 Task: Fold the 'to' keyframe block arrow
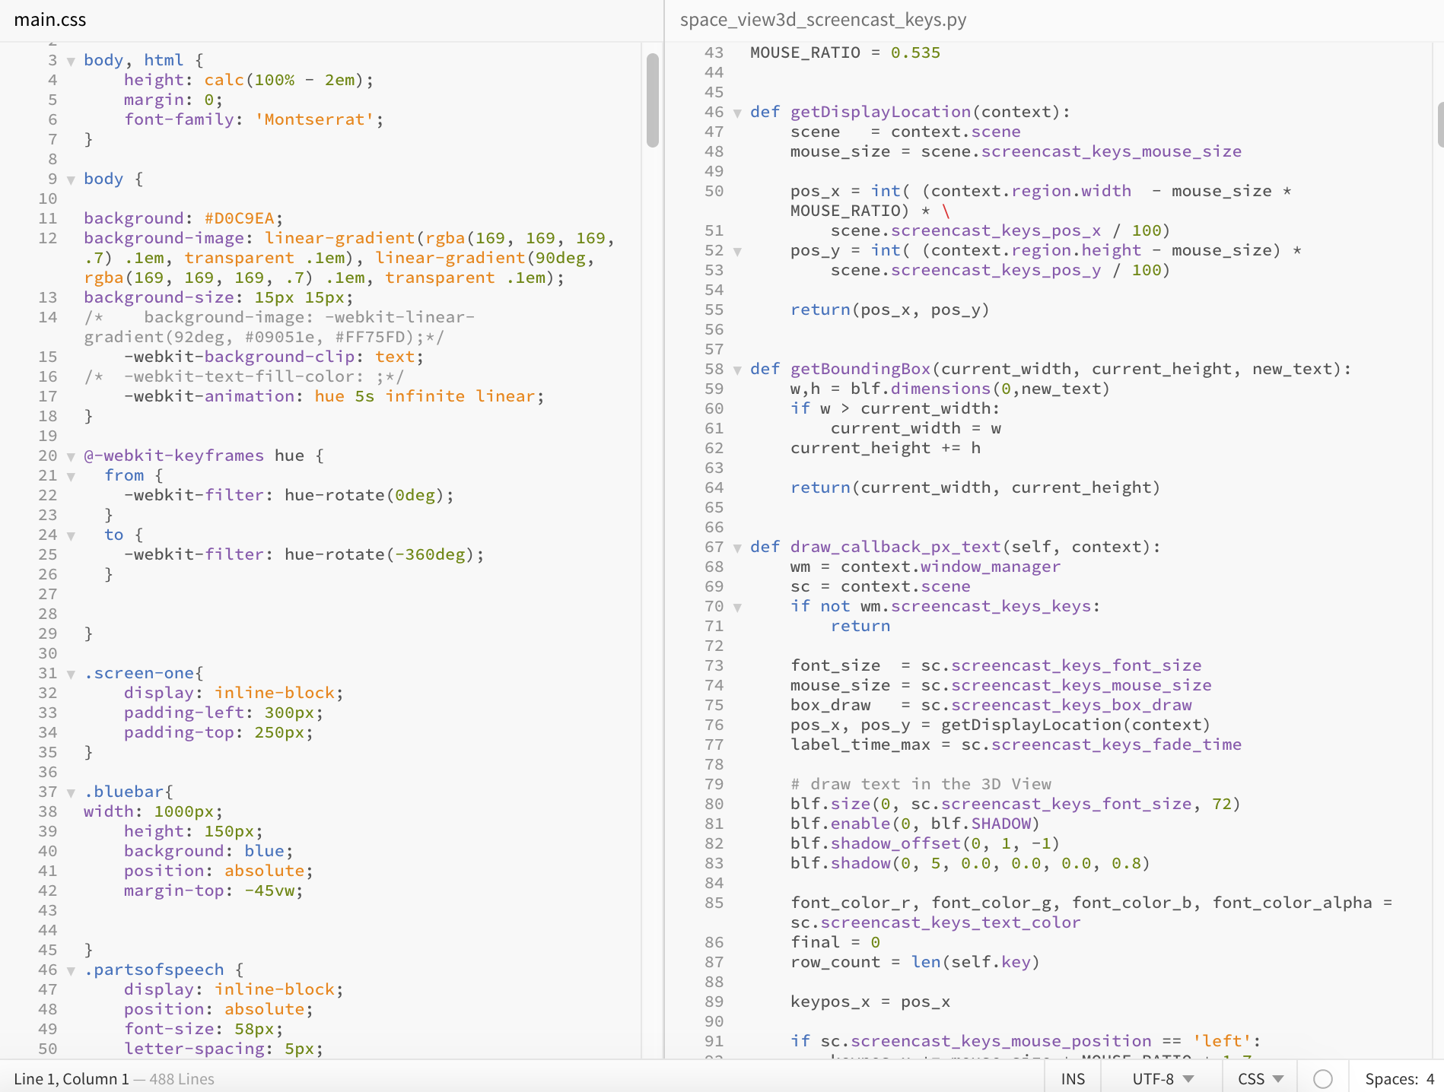pyautogui.click(x=71, y=535)
